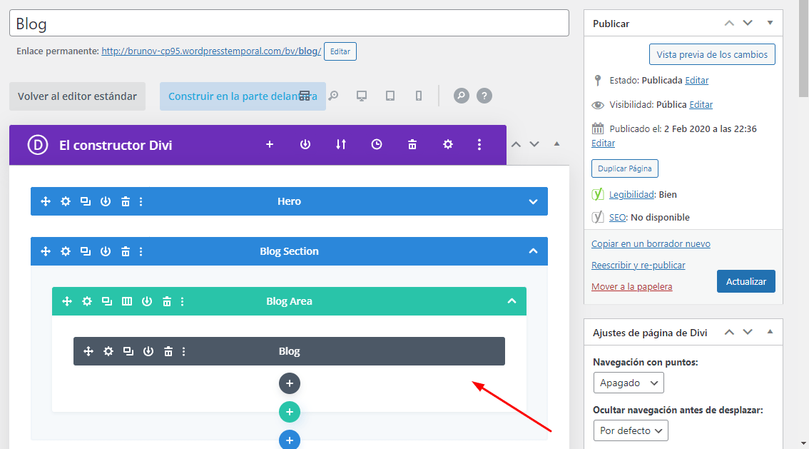Open Navegación con puntos dropdown
Image resolution: width=809 pixels, height=449 pixels.
click(629, 383)
